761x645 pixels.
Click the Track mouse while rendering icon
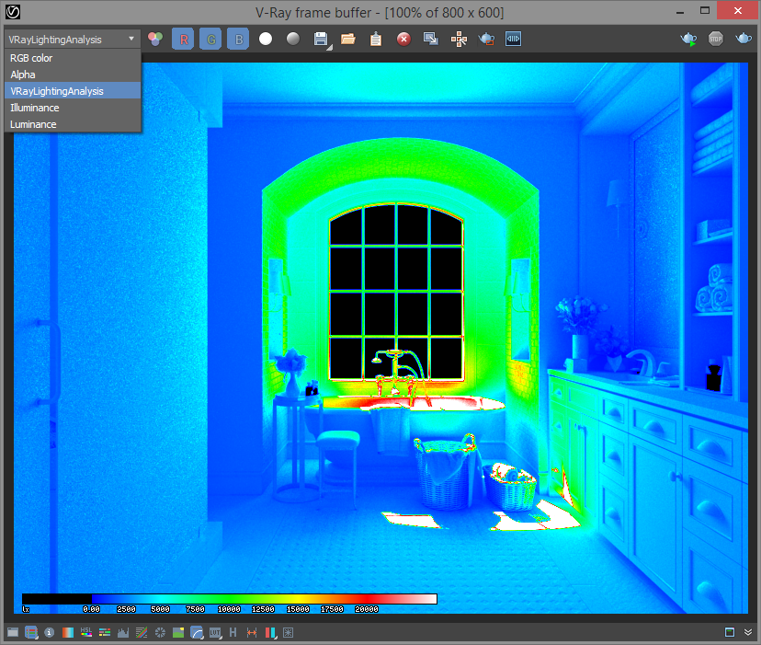(x=459, y=40)
